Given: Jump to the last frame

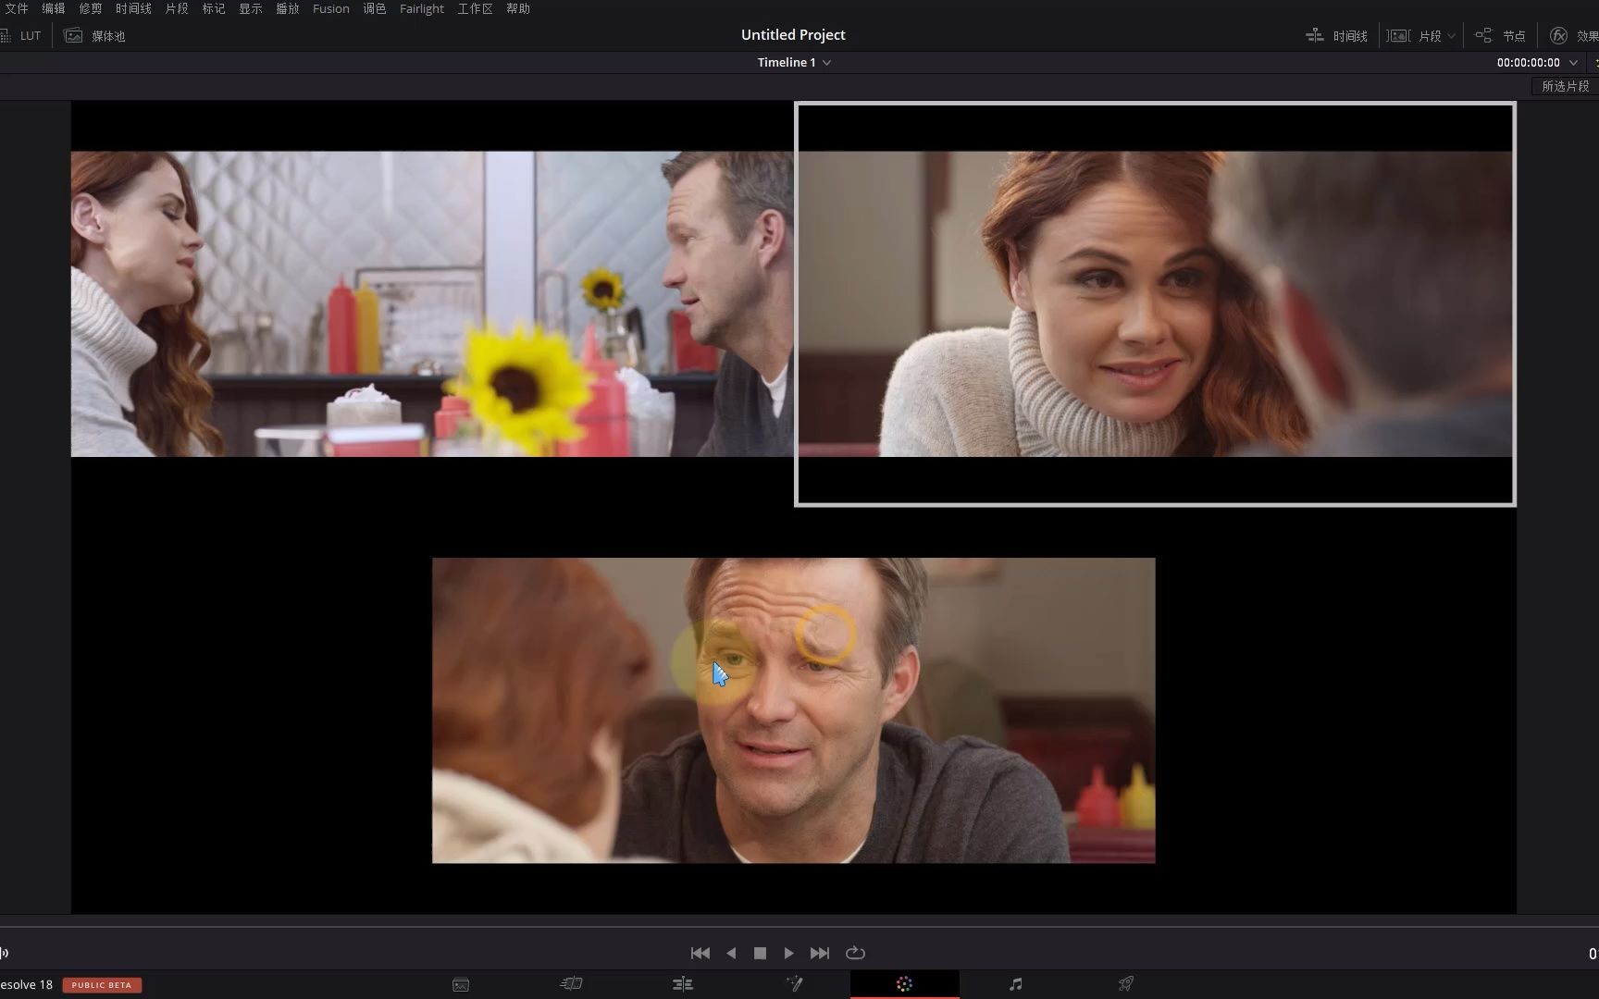Looking at the screenshot, I should [820, 953].
